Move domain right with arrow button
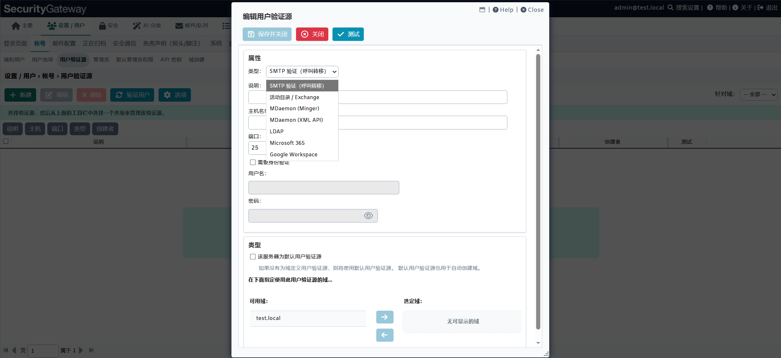Screen dimensions: 781x358 click(385, 317)
